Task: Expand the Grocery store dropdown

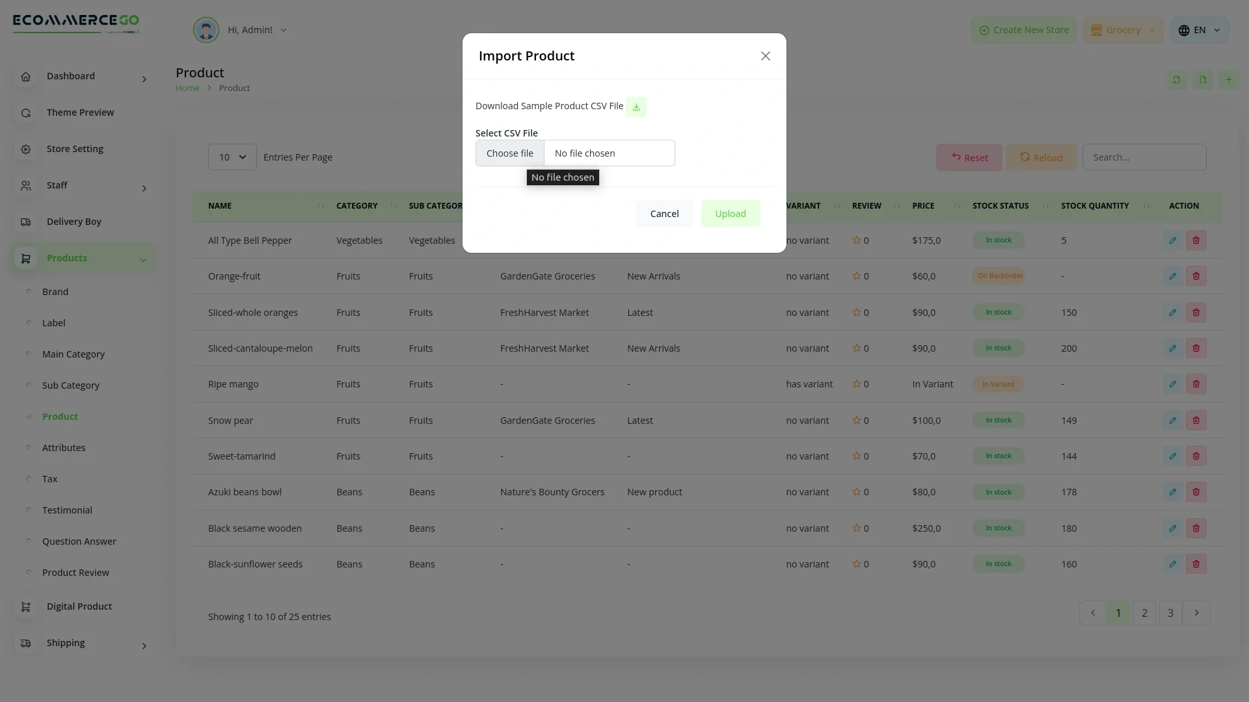Action: click(x=1123, y=30)
